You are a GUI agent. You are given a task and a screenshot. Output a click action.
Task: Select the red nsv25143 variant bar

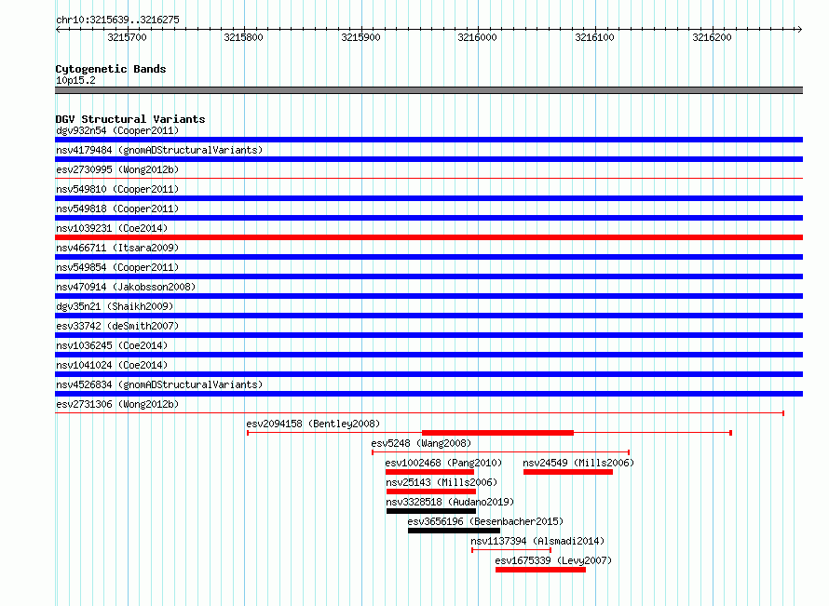tap(431, 492)
